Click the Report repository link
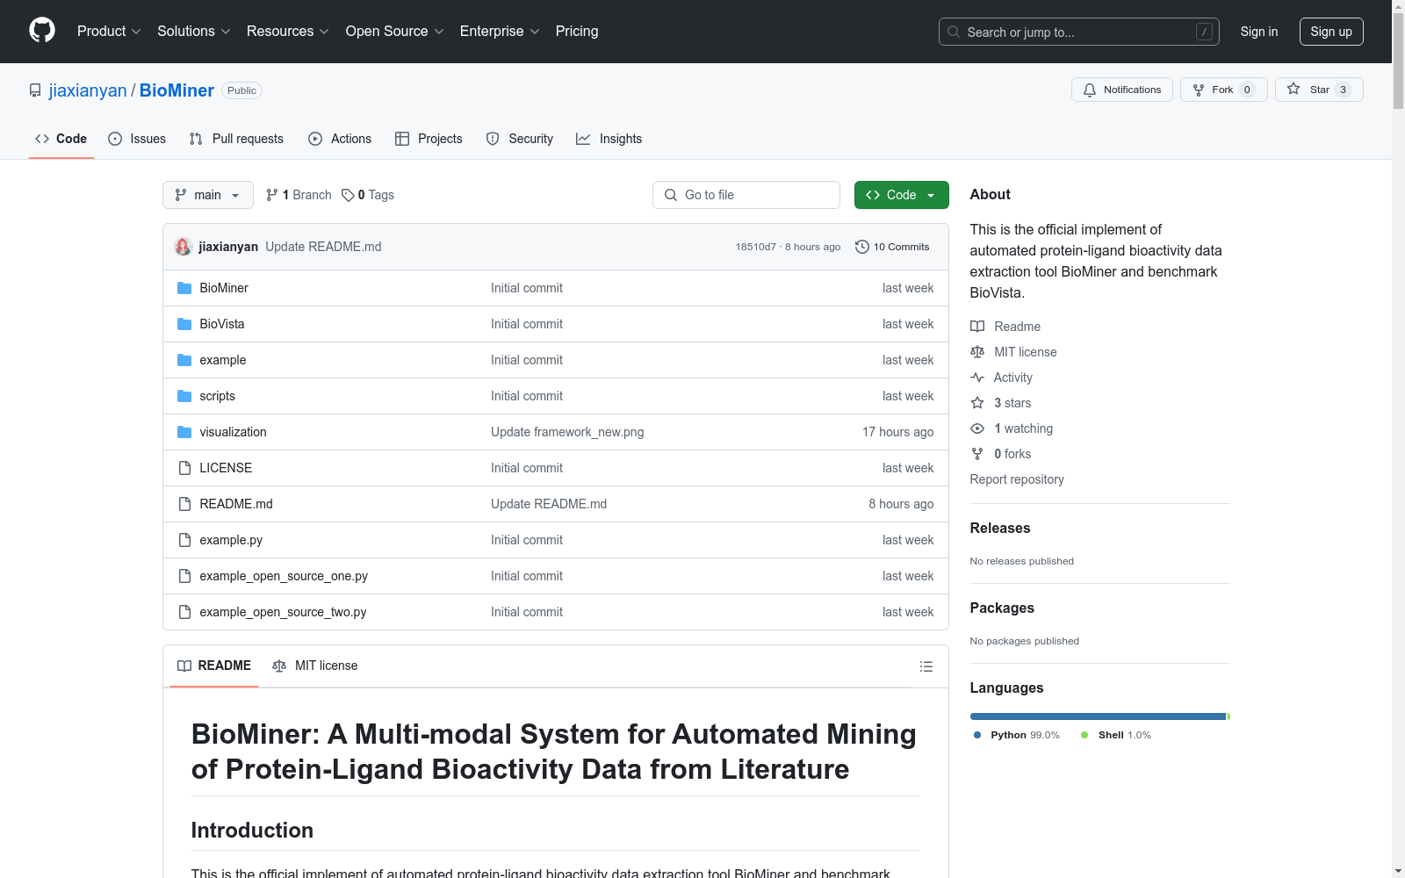Screen dimensions: 1405x878 (x=1017, y=479)
